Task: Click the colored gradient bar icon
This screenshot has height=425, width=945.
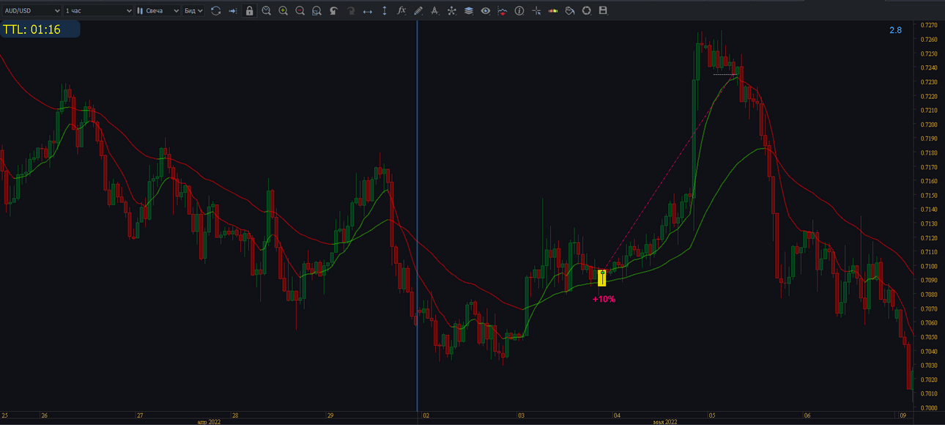Action: 553,11
